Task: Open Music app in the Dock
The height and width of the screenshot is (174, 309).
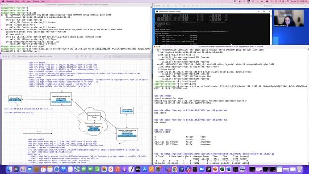Action: pyautogui.click(x=117, y=169)
